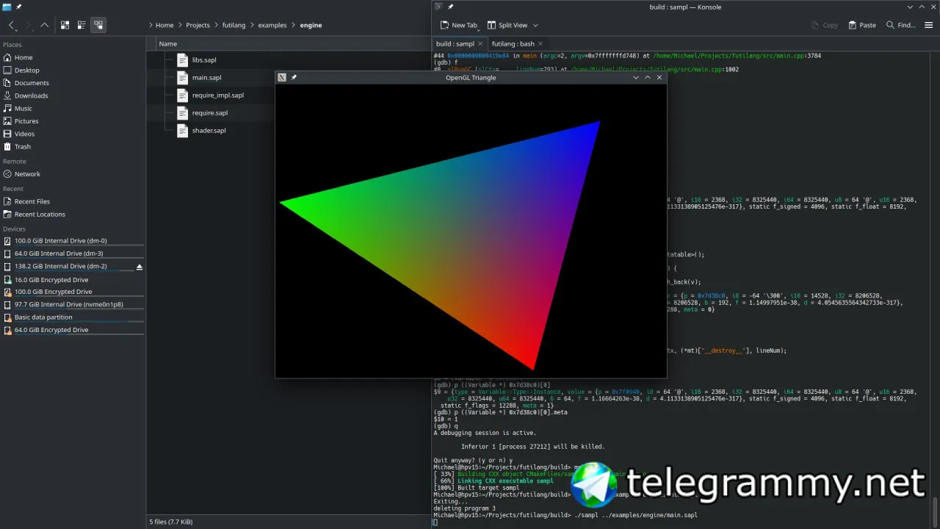The image size is (940, 529).
Task: Switch Dolphin to Icons view mode
Action: [65, 25]
